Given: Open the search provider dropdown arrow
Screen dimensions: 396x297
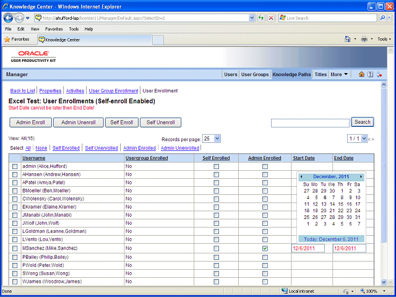Looking at the screenshot, I should coord(390,18).
